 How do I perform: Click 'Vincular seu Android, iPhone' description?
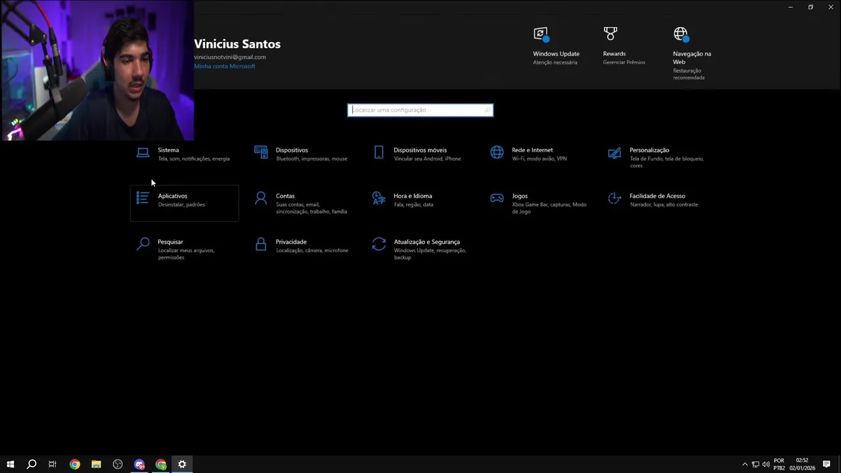[427, 159]
